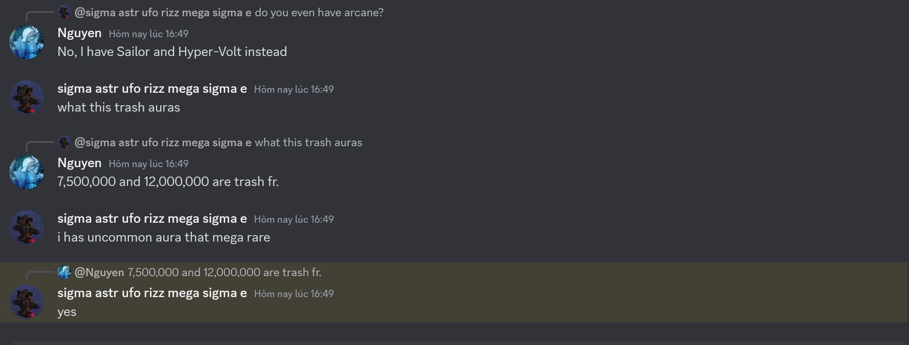Click the message 'i has uncommon aura that mega rare'

[x=163, y=237]
